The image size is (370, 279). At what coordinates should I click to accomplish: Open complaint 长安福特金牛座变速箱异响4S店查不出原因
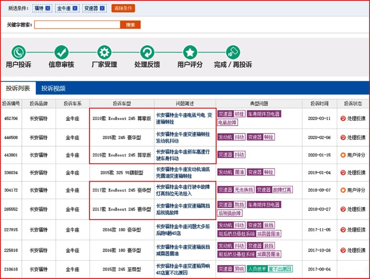point(183,269)
